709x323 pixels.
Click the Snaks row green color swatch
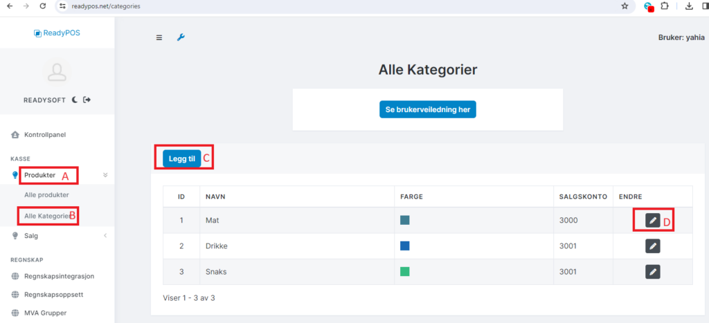click(404, 272)
